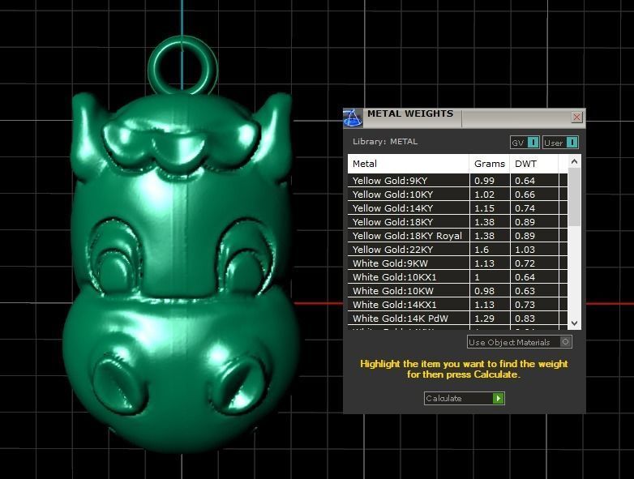Toggle the GV library switch

[533, 143]
